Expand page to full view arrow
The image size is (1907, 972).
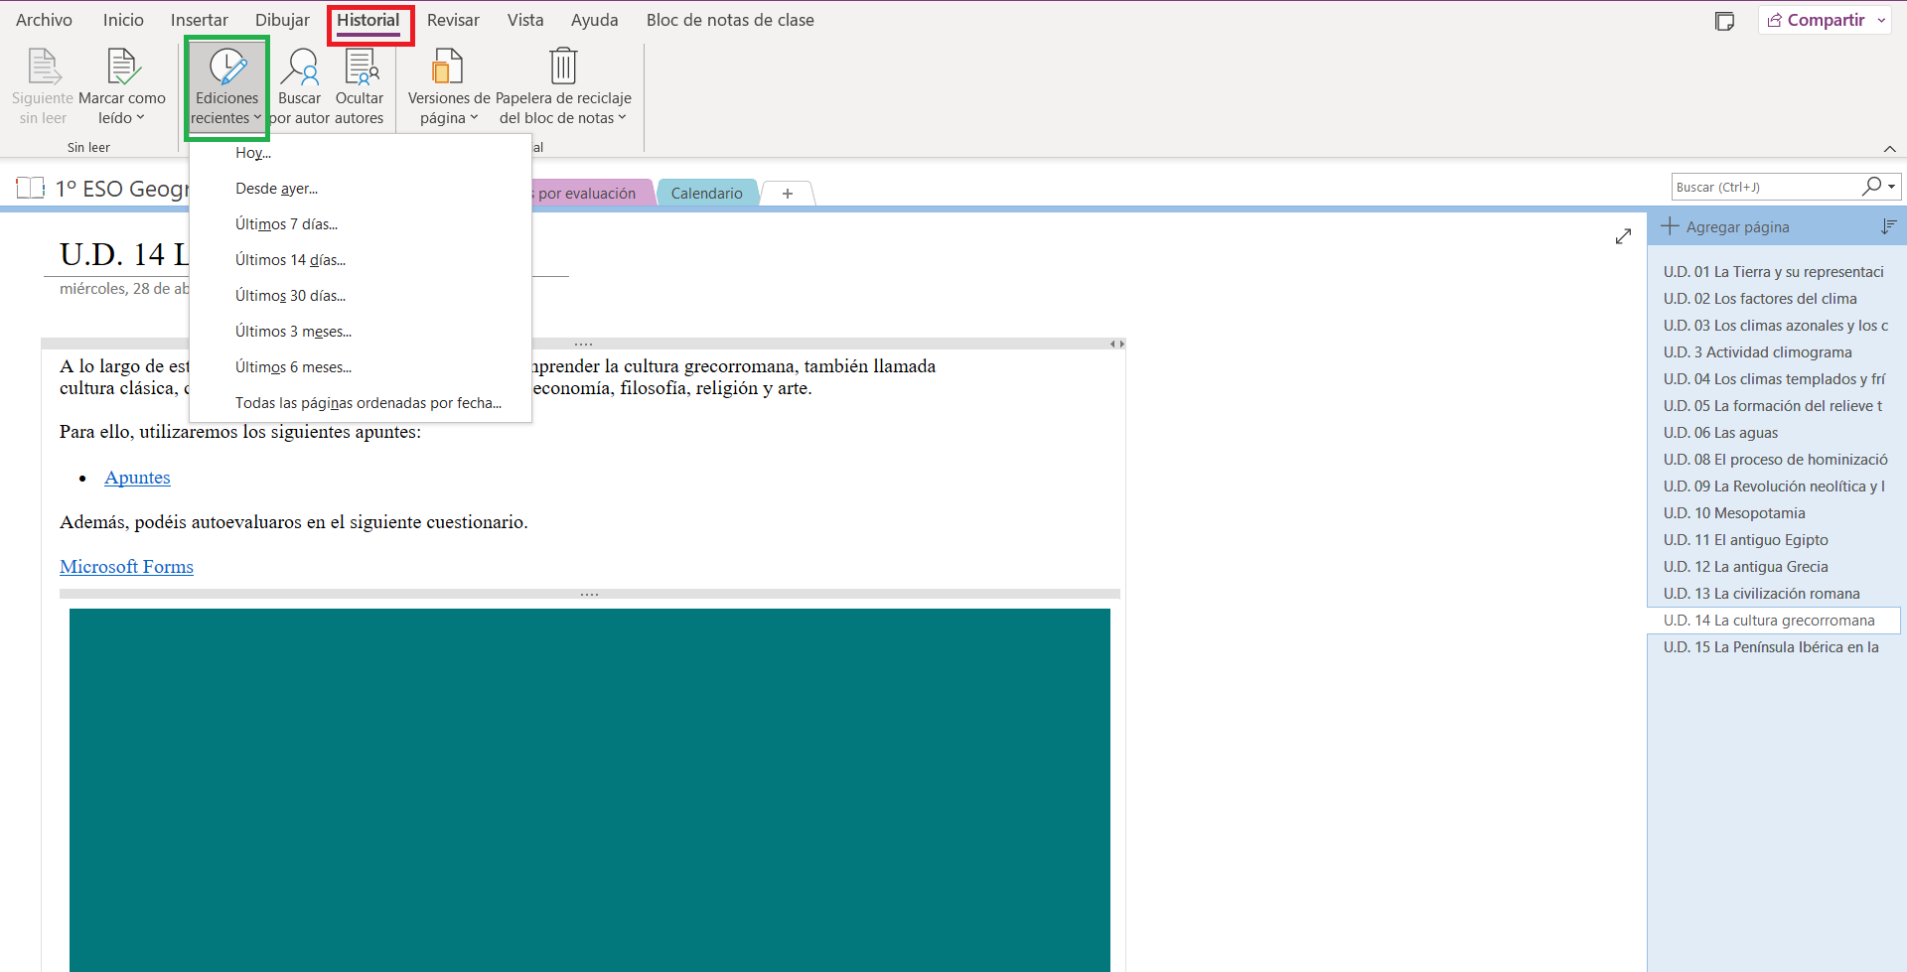click(1623, 236)
